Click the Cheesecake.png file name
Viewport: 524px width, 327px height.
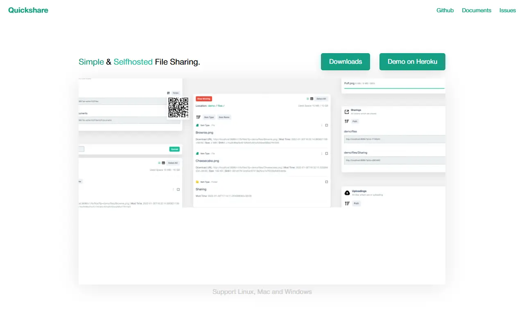(207, 161)
